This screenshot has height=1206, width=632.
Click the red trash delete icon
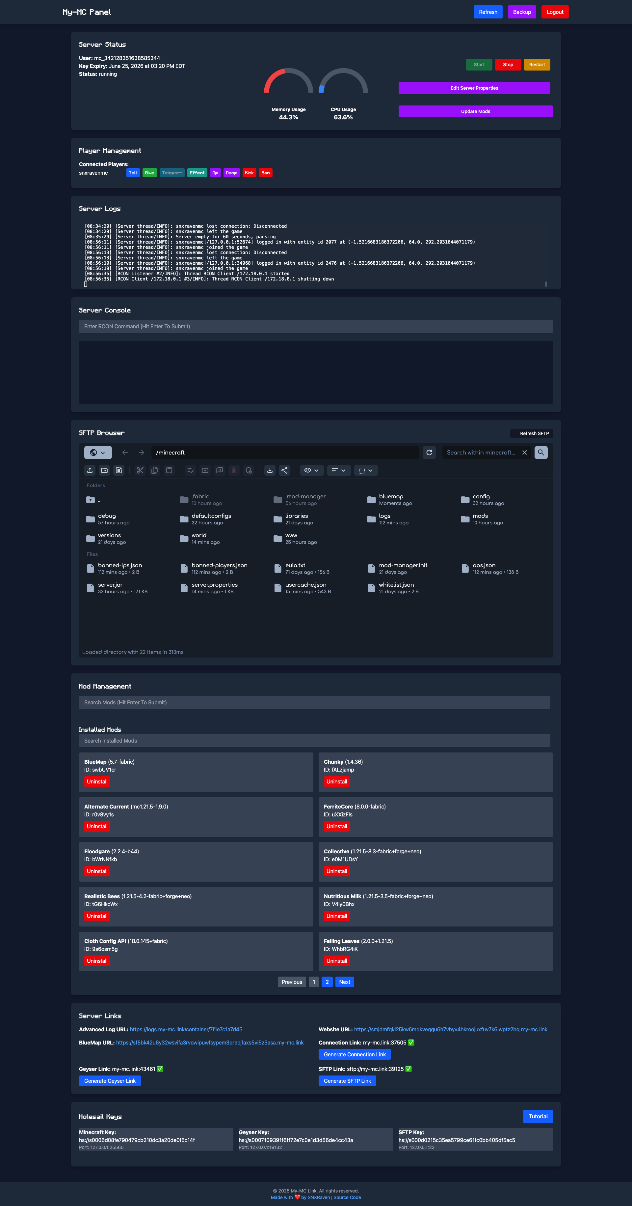coord(234,470)
